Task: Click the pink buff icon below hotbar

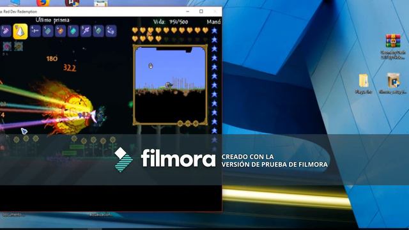Action: tap(7, 47)
